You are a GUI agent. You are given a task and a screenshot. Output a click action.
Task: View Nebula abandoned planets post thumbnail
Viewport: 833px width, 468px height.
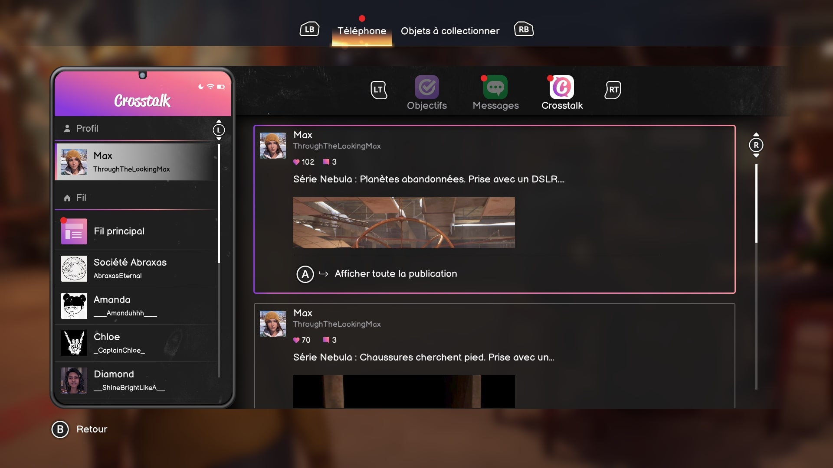coord(404,222)
